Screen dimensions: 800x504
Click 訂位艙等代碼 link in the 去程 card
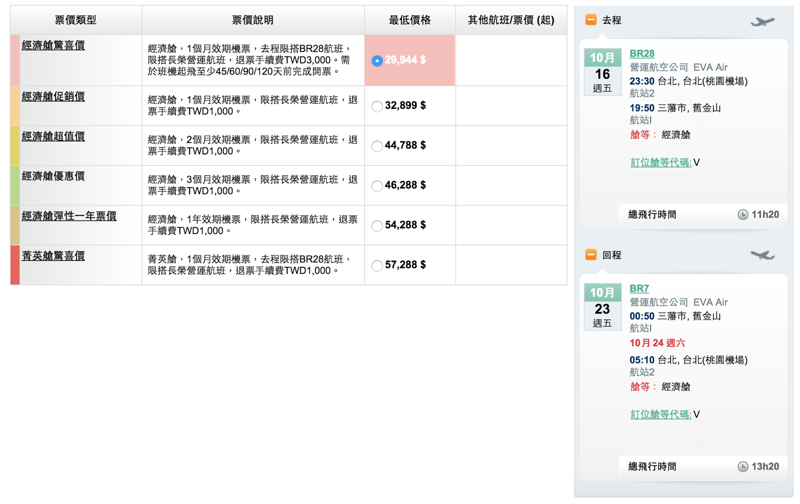coord(660,162)
